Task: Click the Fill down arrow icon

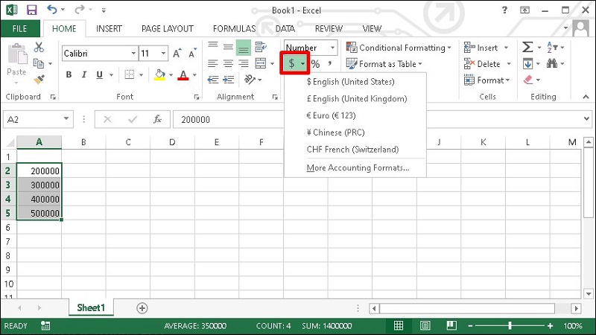Action: pos(527,63)
